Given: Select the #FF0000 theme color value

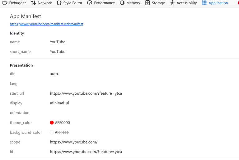Looking at the screenshot, I should [x=62, y=123].
